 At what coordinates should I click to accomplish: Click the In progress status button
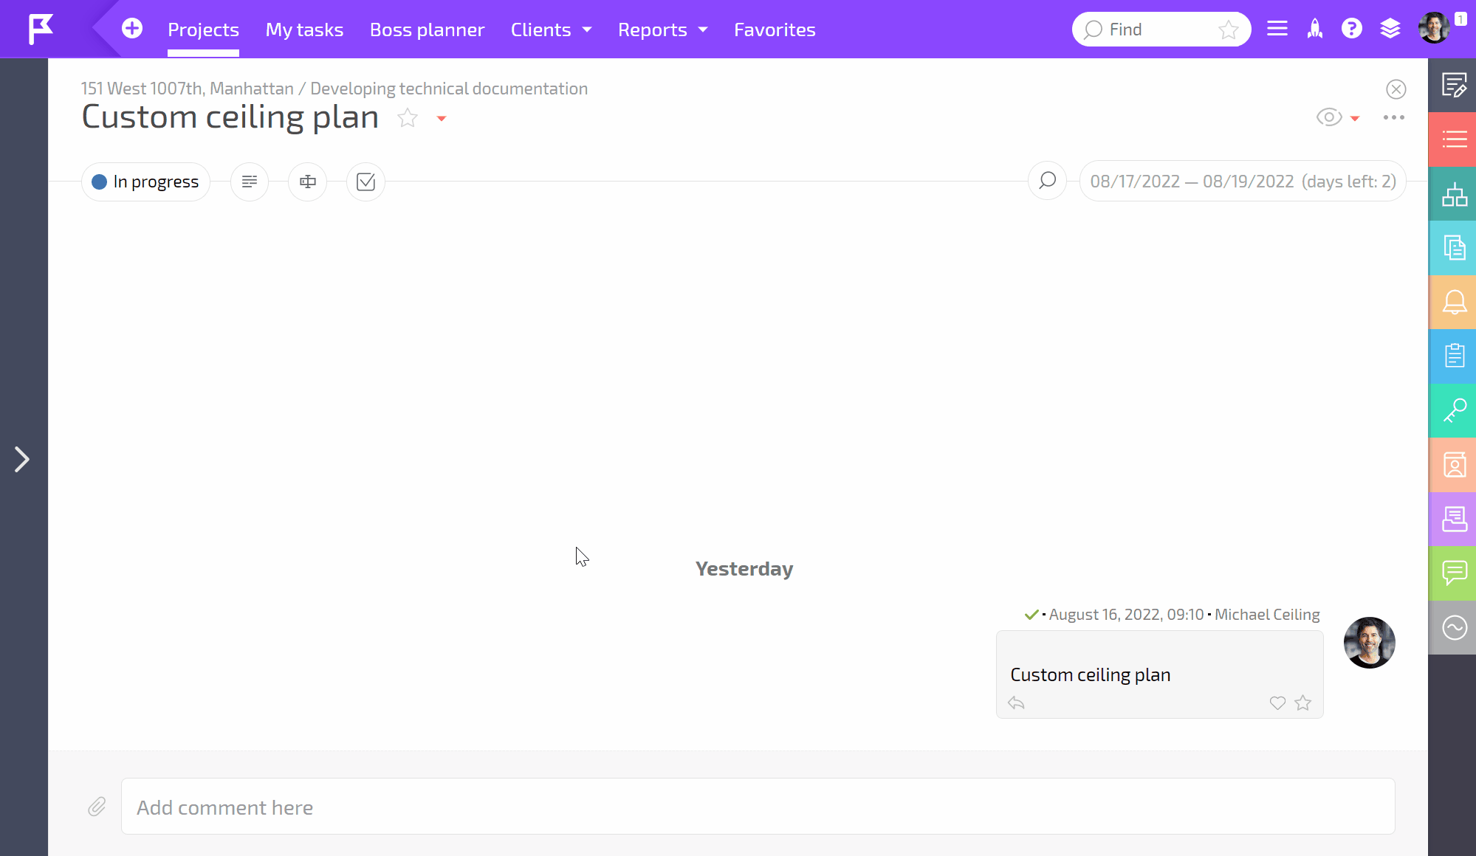146,182
